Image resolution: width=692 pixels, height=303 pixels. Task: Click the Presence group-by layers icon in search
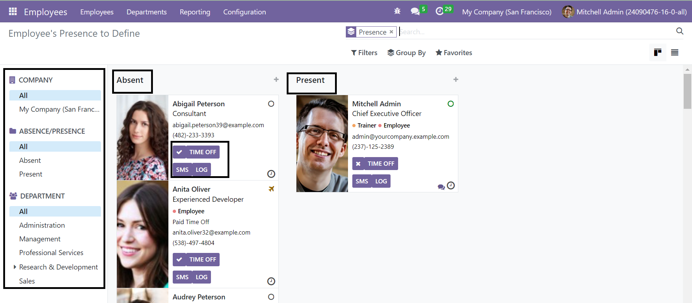(351, 32)
